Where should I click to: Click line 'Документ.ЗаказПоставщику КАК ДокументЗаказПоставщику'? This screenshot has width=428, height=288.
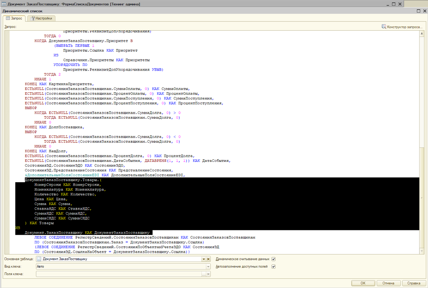[x=87, y=233]
